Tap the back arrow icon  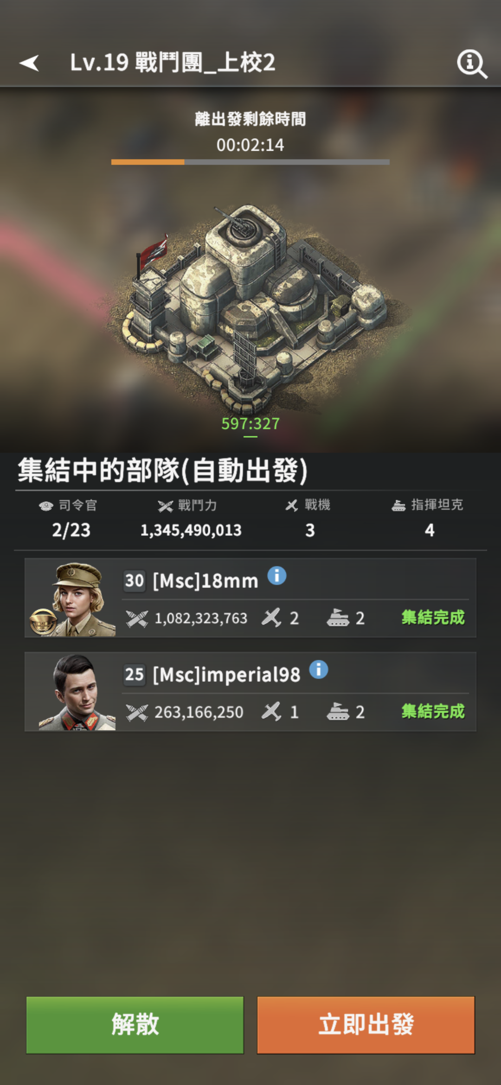(x=29, y=63)
